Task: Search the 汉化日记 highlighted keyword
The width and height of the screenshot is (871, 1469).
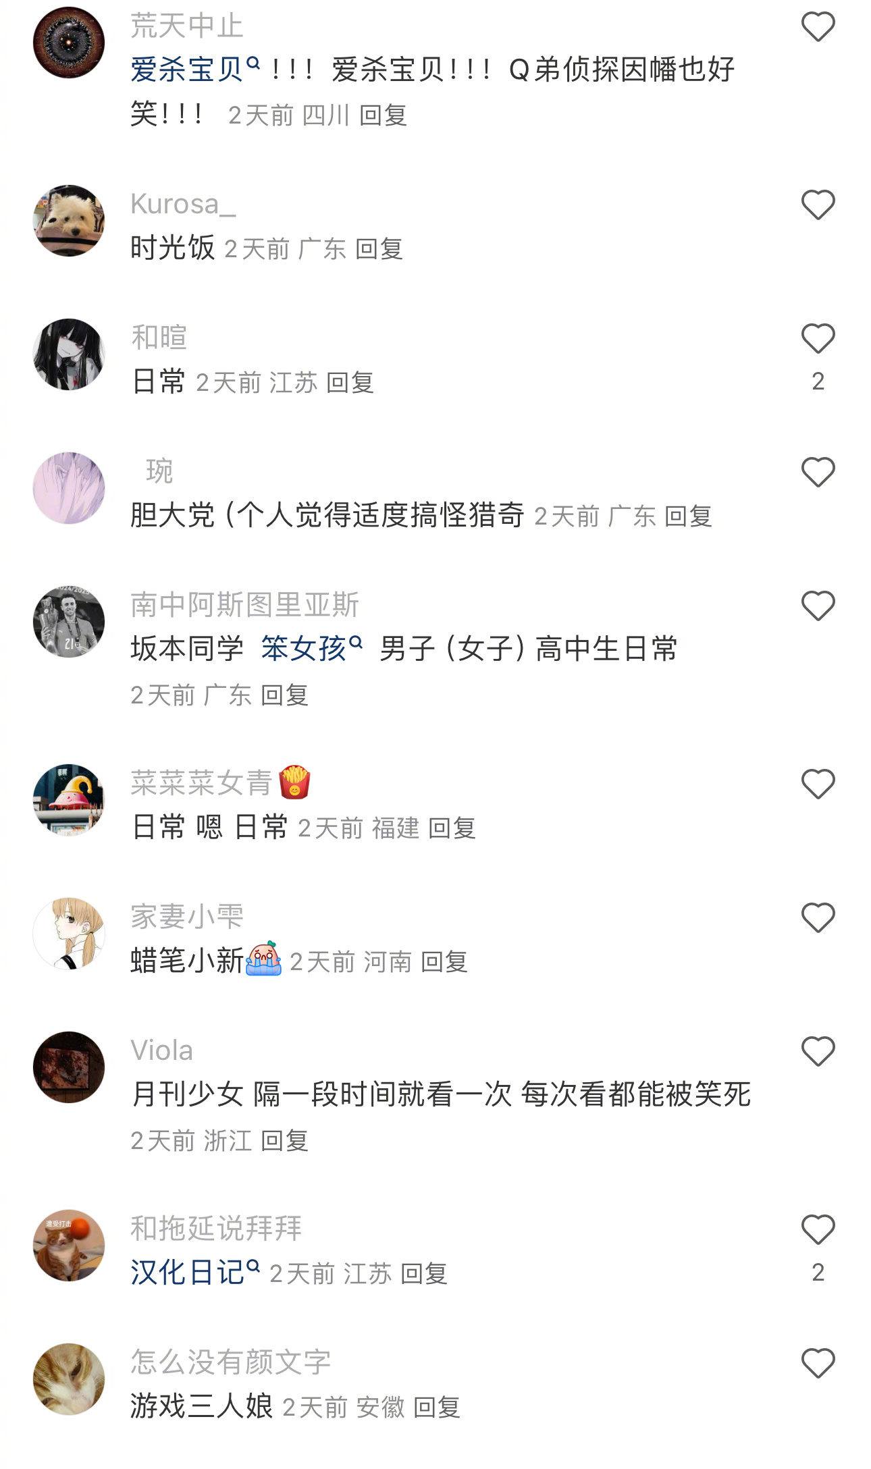Action: 195,1273
